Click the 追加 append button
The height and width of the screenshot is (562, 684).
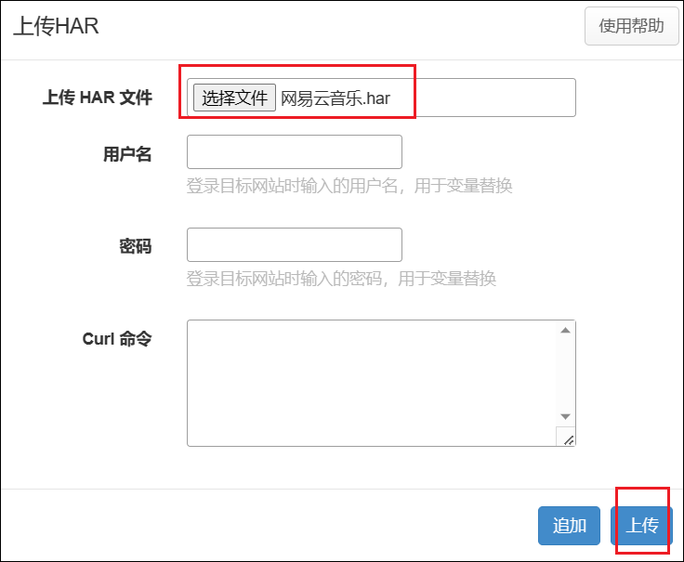tap(569, 526)
